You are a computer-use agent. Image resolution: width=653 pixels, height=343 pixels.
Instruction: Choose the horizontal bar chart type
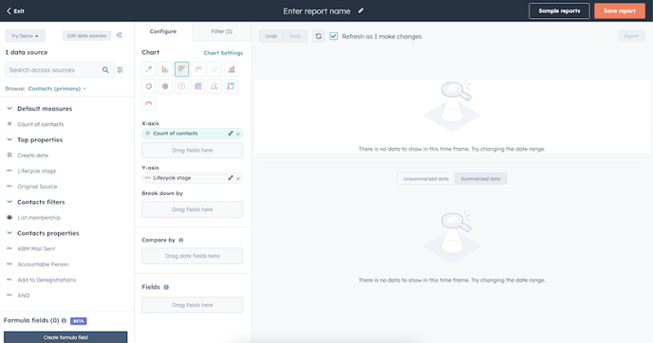click(x=181, y=69)
